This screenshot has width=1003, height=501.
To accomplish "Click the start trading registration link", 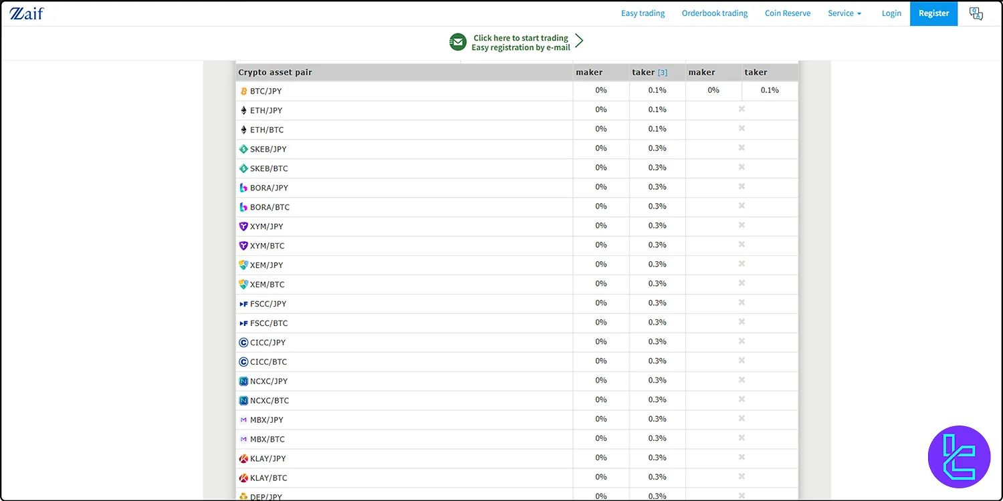I will click(521, 43).
